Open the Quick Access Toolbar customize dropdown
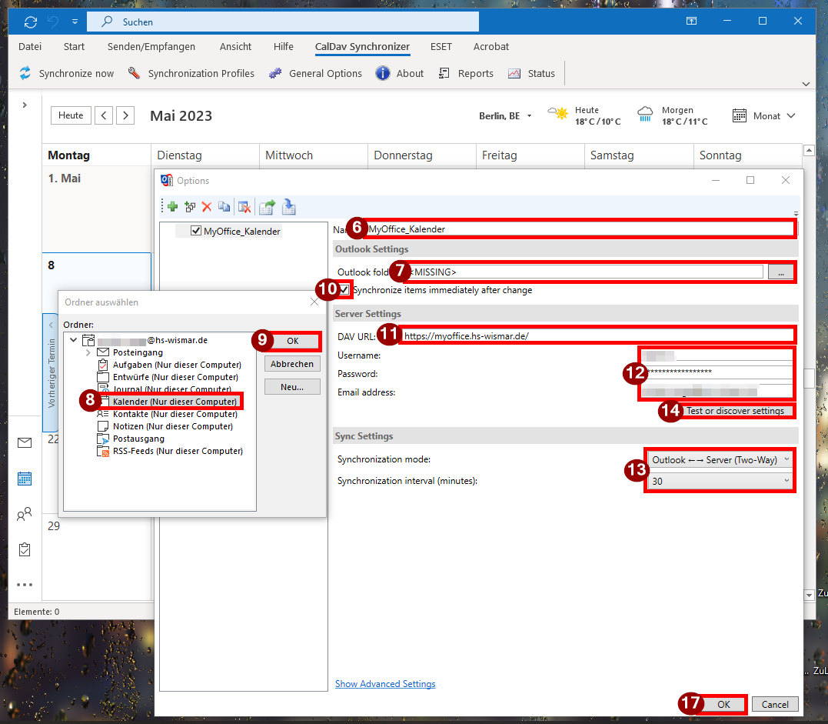The image size is (828, 724). (x=75, y=22)
